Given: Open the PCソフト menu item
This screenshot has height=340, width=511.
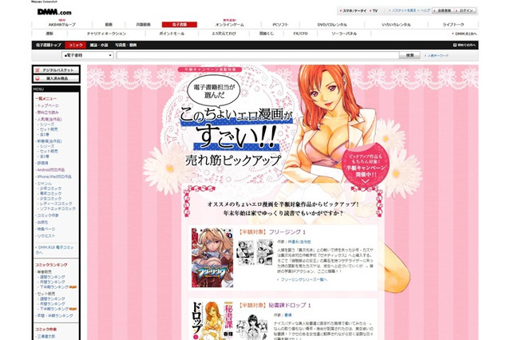Looking at the screenshot, I should [280, 25].
